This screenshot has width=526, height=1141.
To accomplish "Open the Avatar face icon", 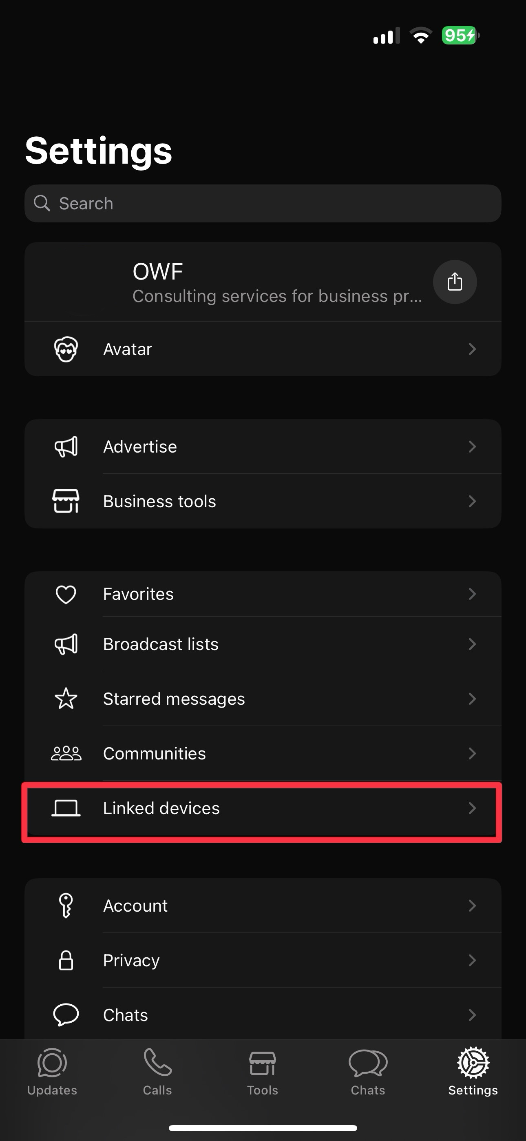I will (x=66, y=349).
